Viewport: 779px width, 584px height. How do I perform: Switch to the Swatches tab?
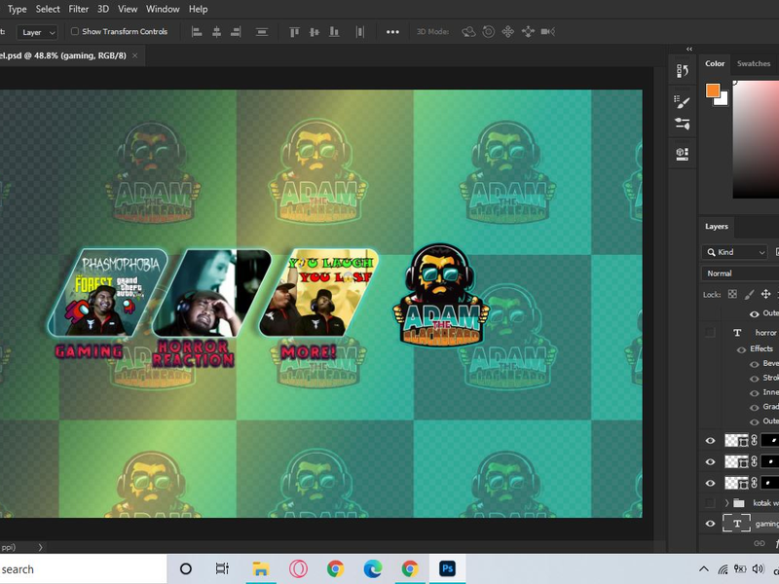(753, 63)
